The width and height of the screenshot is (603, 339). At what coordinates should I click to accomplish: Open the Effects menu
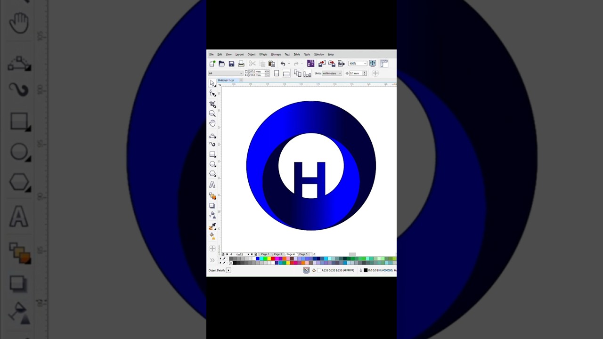click(263, 55)
